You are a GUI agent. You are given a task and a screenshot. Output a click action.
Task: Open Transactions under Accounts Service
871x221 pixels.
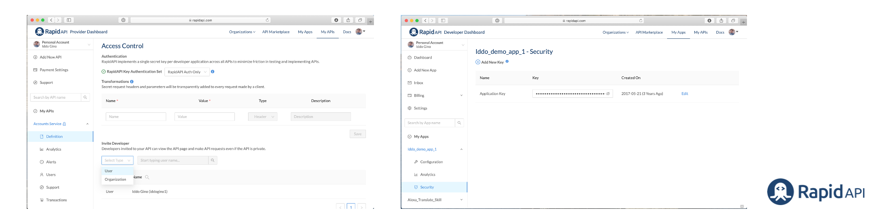(56, 200)
